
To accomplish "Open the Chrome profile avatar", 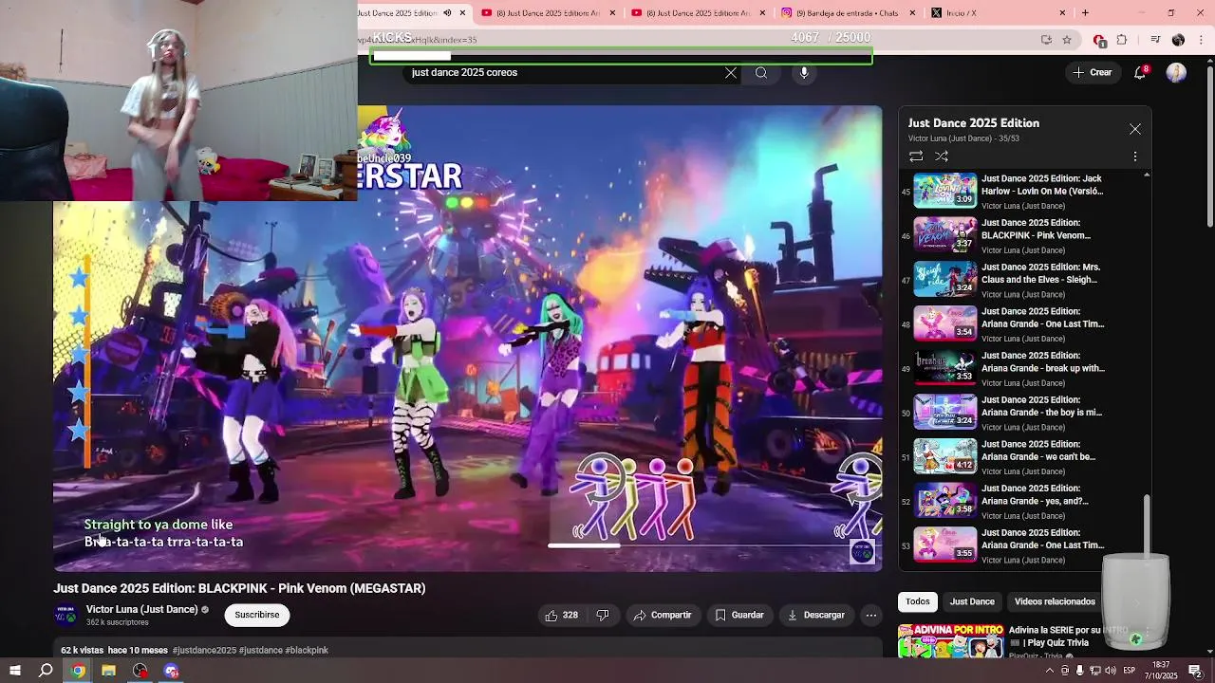I will pyautogui.click(x=1178, y=40).
